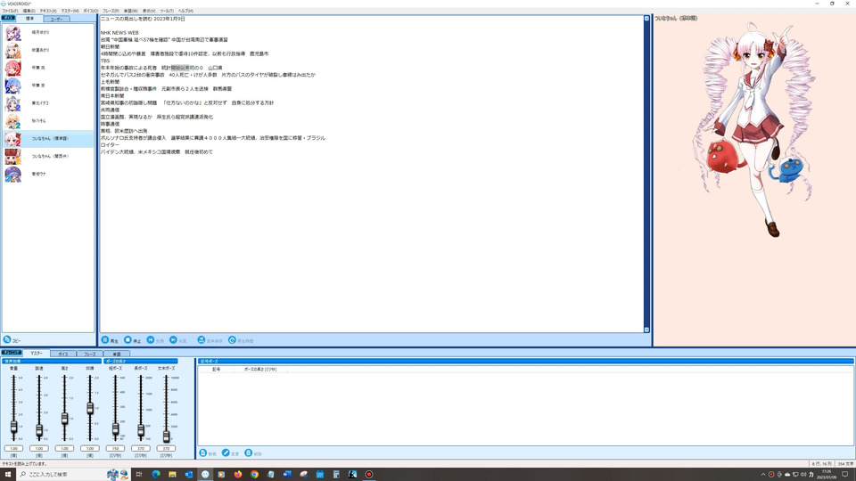This screenshot has width=856, height=481.
Task: Switch to the 単語 tuning tab
Action: pos(117,354)
